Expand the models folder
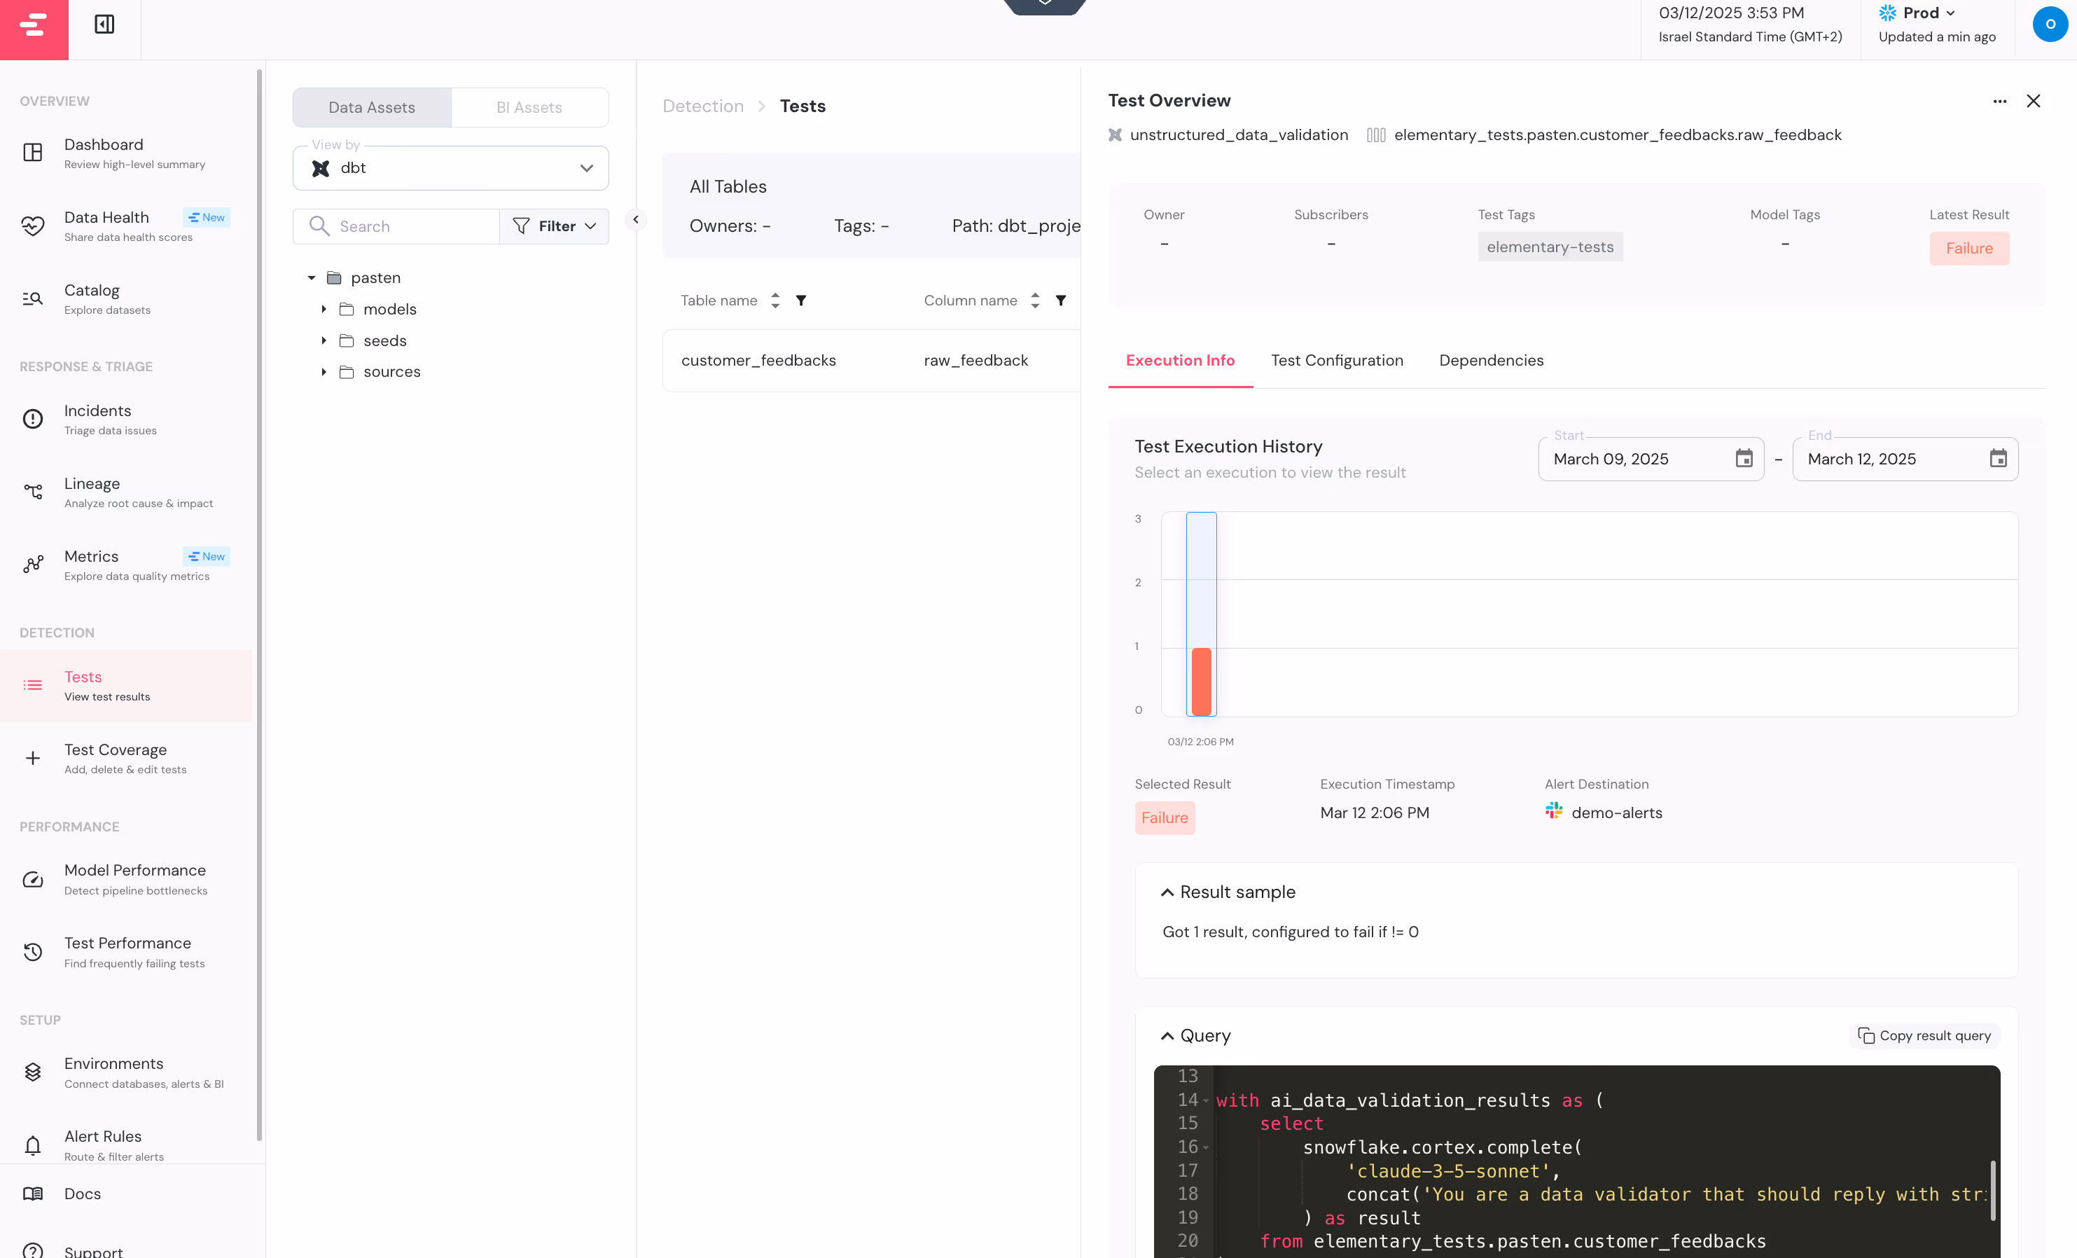This screenshot has width=2077, height=1258. point(324,310)
